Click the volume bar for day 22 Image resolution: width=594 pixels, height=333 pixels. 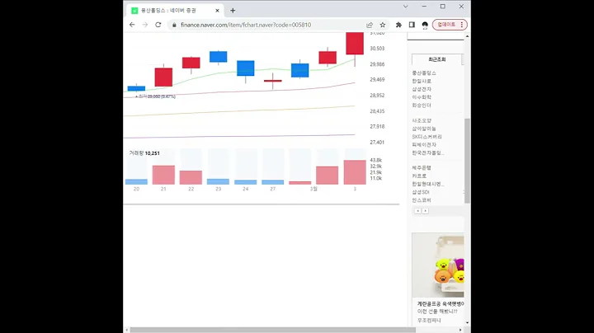[191, 177]
